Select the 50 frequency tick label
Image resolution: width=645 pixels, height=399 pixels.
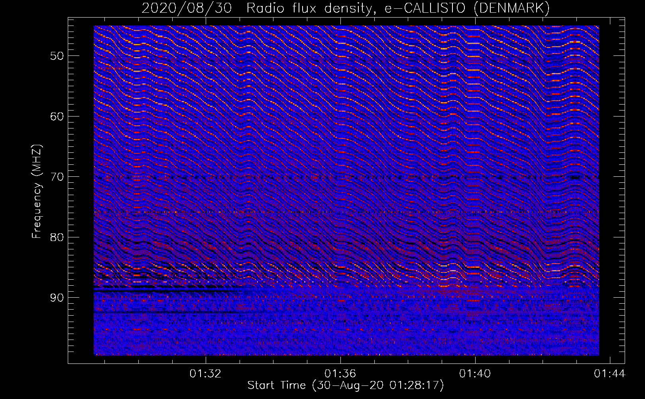point(57,56)
